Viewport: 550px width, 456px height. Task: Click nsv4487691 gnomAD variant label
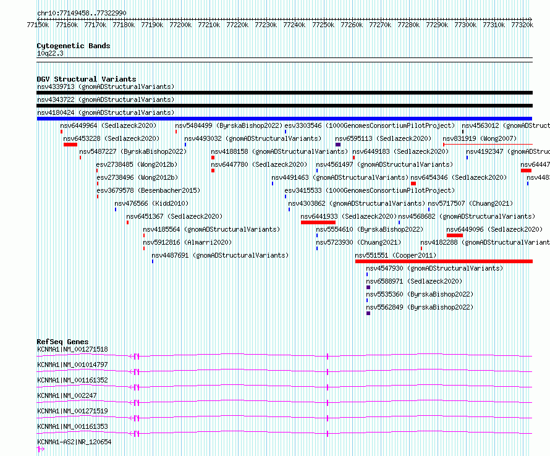pos(220,255)
